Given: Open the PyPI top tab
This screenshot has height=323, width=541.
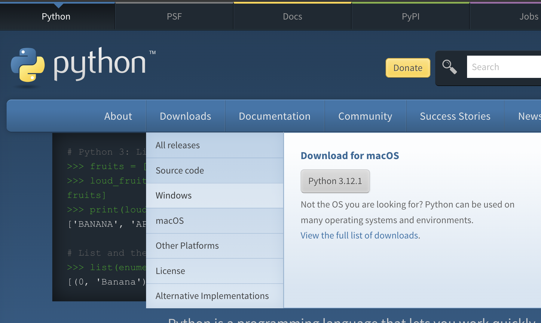Looking at the screenshot, I should tap(411, 17).
